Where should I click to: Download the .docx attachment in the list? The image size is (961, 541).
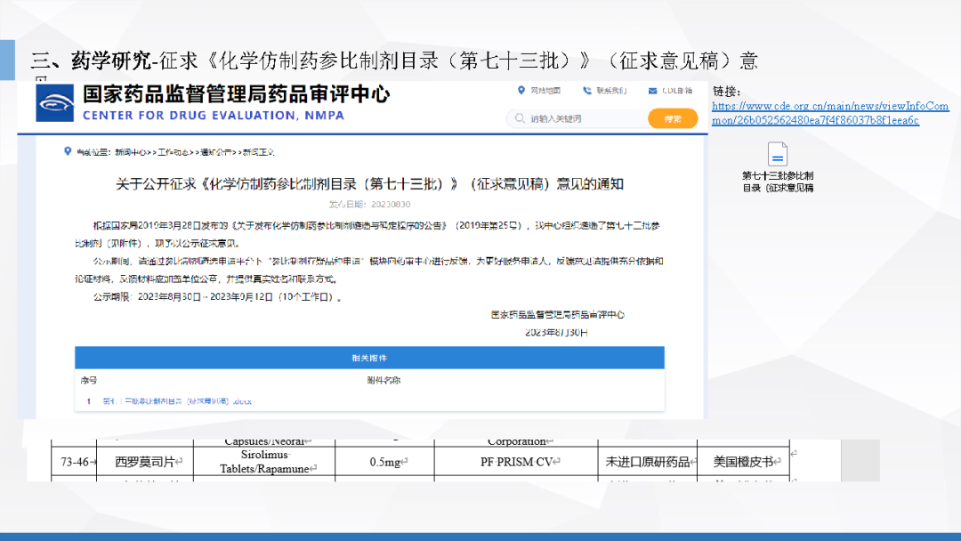(x=176, y=401)
